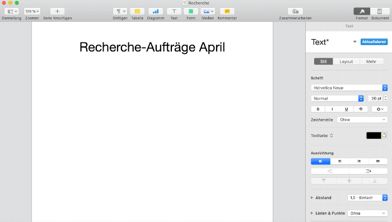Expand the Listen & Punkte section triangle
This screenshot has height=222, width=392.
[312, 213]
